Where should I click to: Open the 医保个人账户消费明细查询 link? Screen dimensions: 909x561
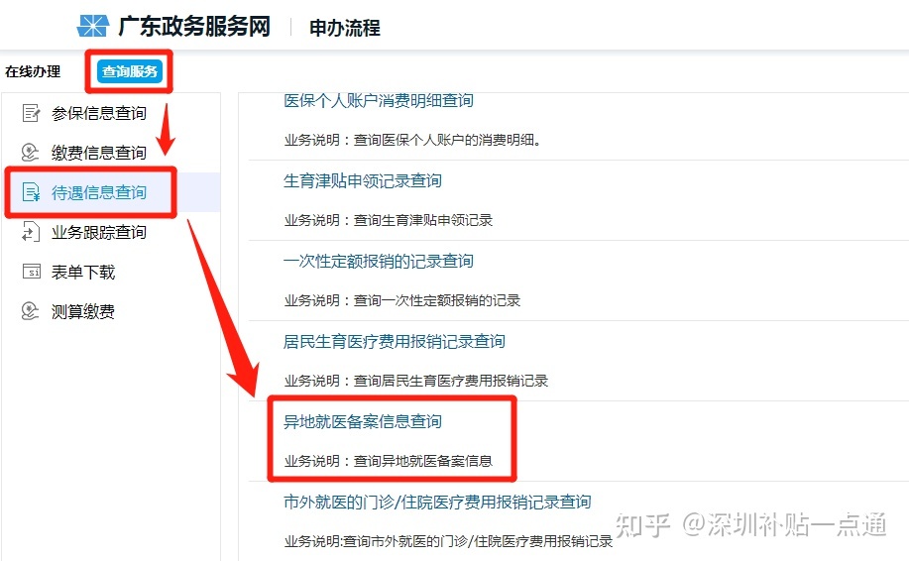click(379, 100)
